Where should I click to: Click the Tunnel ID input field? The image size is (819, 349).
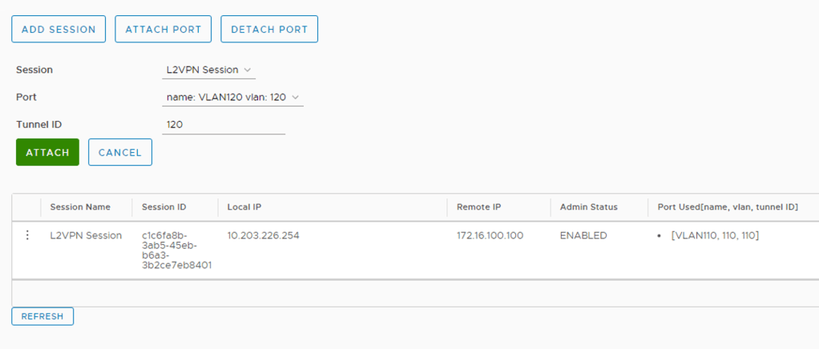[224, 125]
